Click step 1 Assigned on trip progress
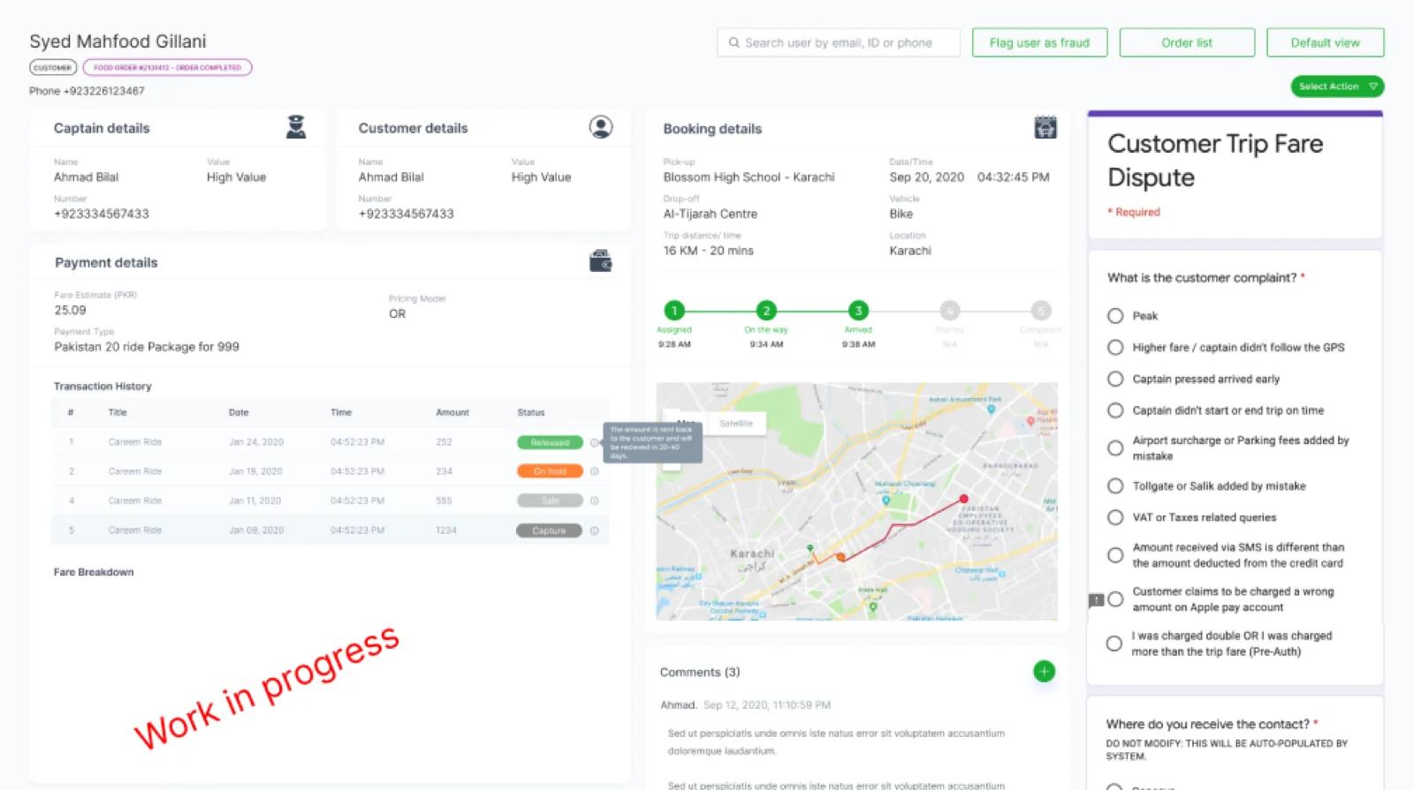The image size is (1414, 790). coord(674,311)
